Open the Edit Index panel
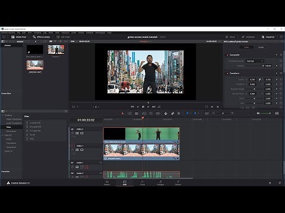Image resolution: width=285 pixels, height=213 pixels. (x=64, y=37)
